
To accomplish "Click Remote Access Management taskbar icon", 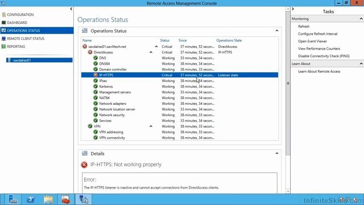I will coord(84,199).
